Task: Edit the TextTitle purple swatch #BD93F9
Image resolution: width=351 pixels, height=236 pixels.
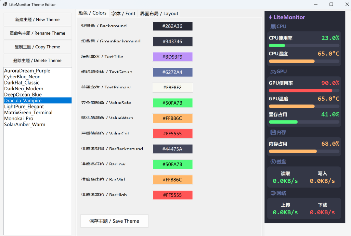Action: pyautogui.click(x=173, y=57)
